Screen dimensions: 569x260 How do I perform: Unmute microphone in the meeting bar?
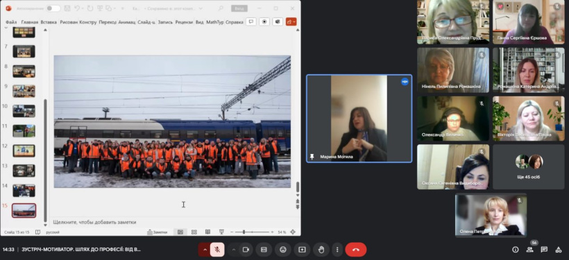[x=217, y=250]
